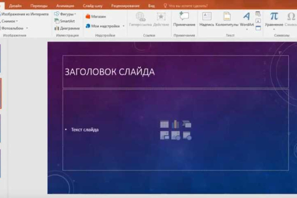Open the Магазин add-ins store
The height and width of the screenshot is (198, 297).
coord(96,16)
